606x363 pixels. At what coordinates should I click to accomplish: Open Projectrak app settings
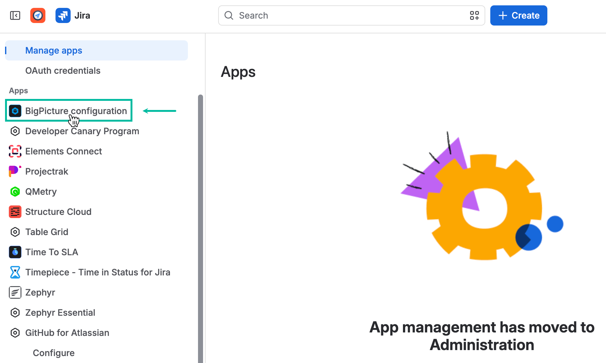pyautogui.click(x=47, y=171)
